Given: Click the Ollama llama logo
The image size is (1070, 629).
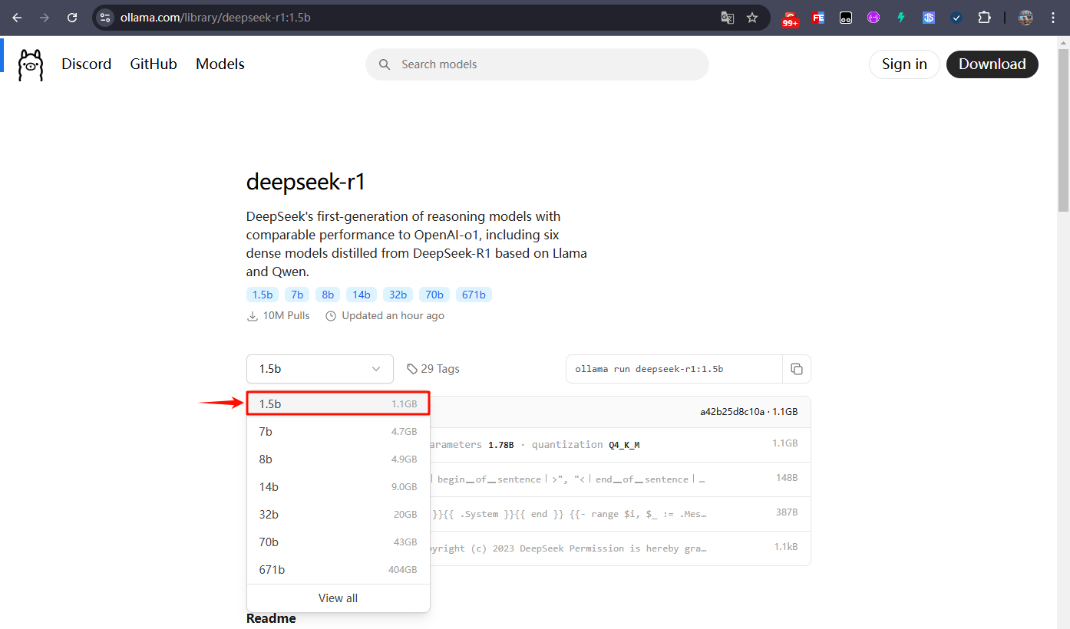Looking at the screenshot, I should point(30,64).
